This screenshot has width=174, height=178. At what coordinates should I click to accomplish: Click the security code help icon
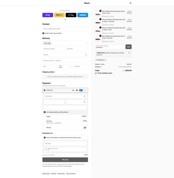[85, 102]
